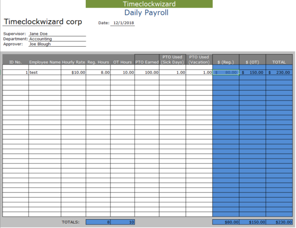
Task: Edit the Approver field Joe Blough
Action: [57, 44]
